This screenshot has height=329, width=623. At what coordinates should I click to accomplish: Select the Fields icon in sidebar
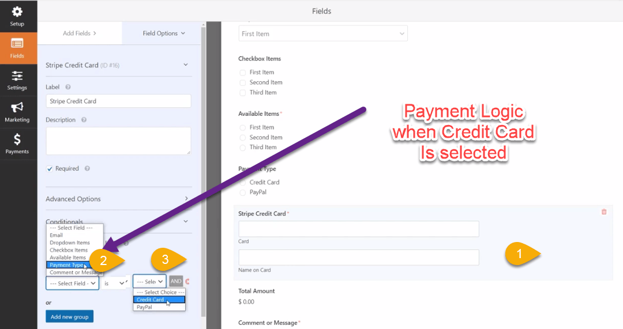17,43
